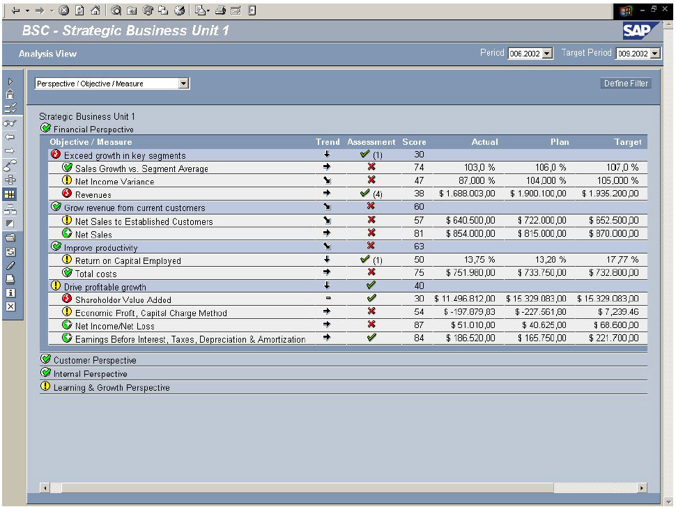Open the sidebar strategy map icon
This screenshot has height=507, width=676.
[10, 164]
